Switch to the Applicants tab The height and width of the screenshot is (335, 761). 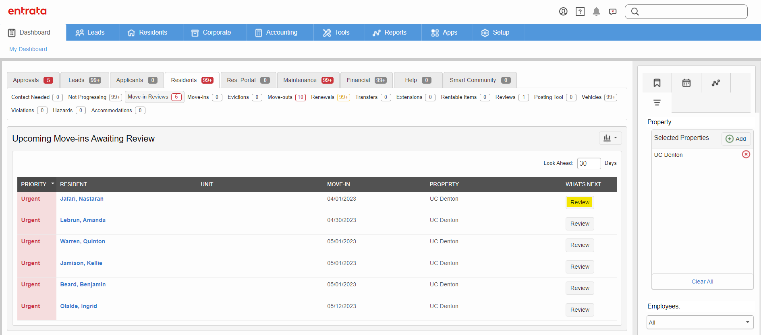(x=137, y=80)
